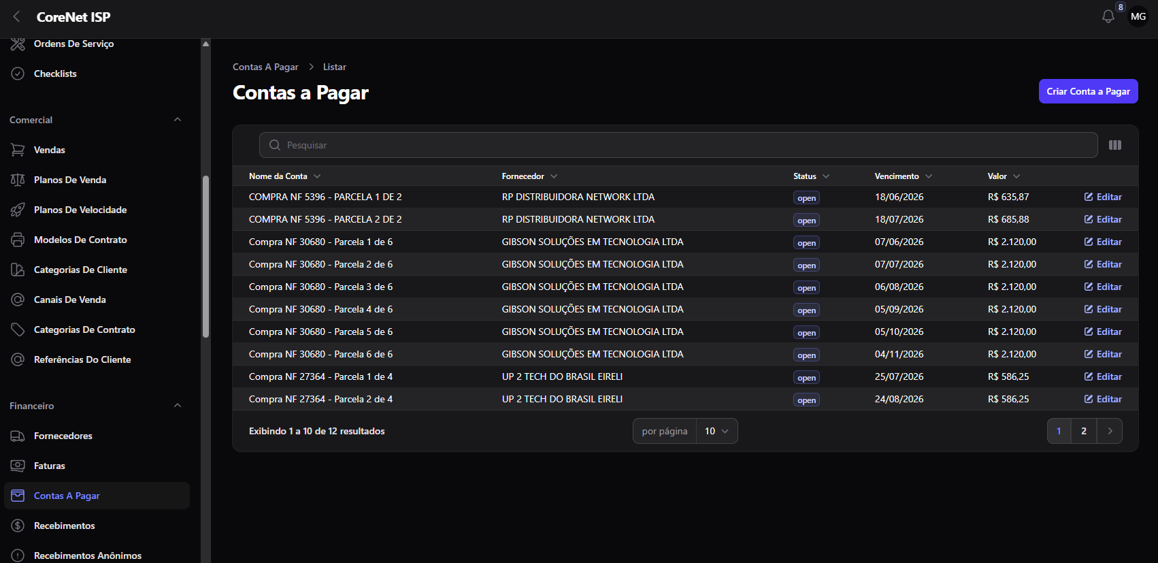This screenshot has height=563, width=1158.
Task: Click the Checklists check-circle icon
Action: [x=18, y=74]
